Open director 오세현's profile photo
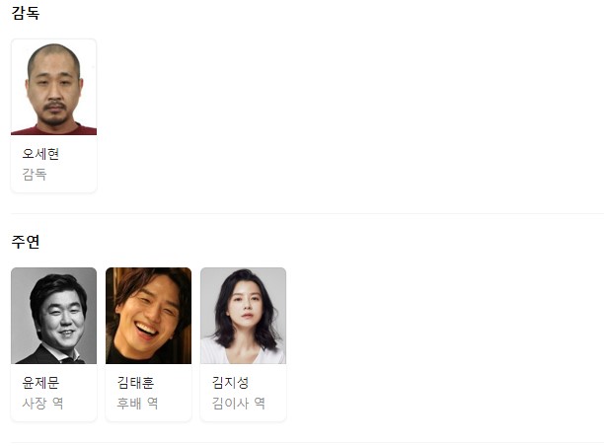 (x=53, y=87)
